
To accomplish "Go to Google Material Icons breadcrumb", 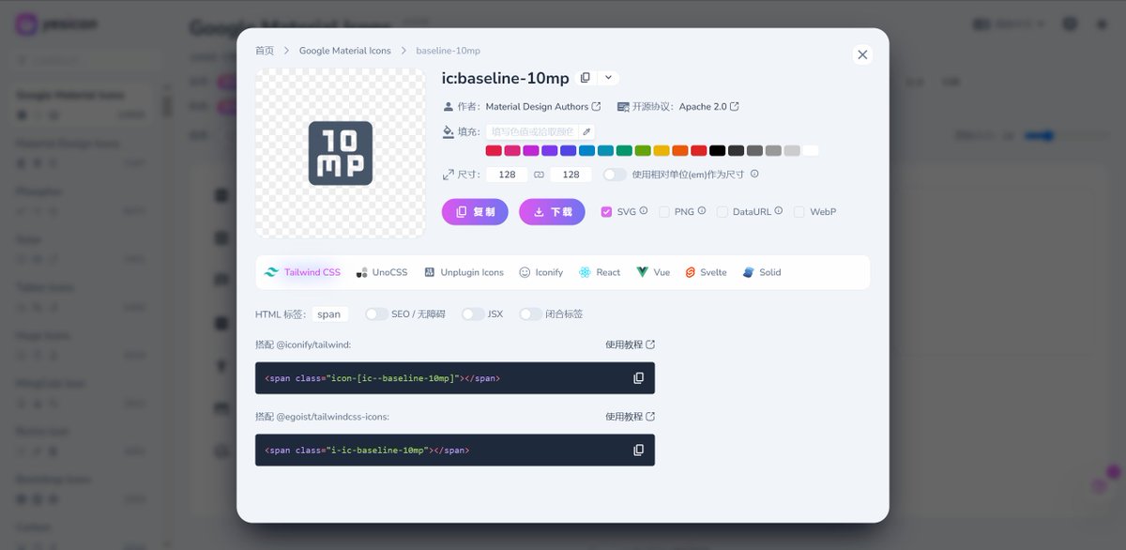I will [x=344, y=51].
